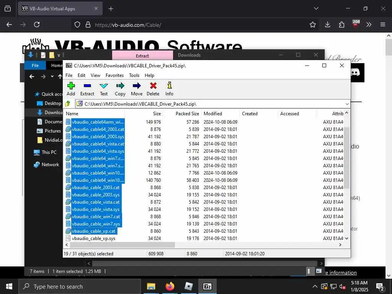
Task: Open File Explorer from the taskbar
Action: [x=151, y=286]
